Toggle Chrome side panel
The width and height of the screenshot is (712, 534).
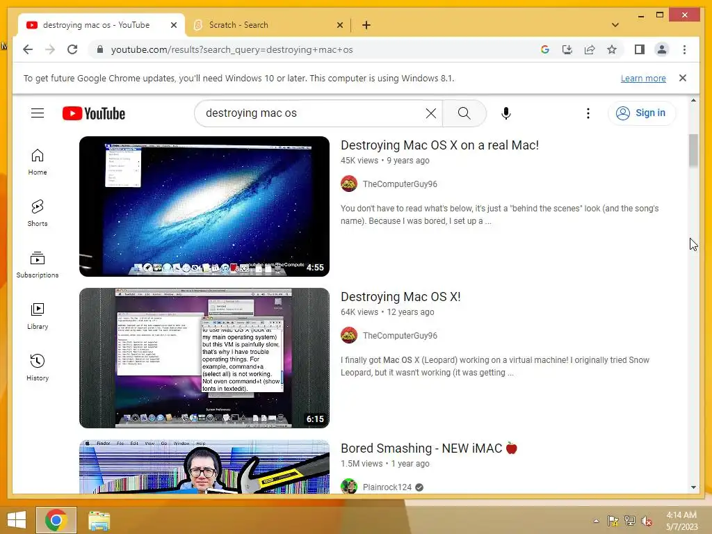click(x=640, y=49)
